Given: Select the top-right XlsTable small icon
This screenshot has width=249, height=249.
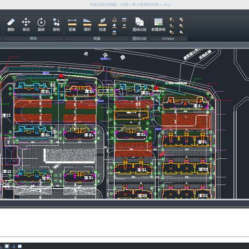Looking at the screenshot, I should point(181,19).
